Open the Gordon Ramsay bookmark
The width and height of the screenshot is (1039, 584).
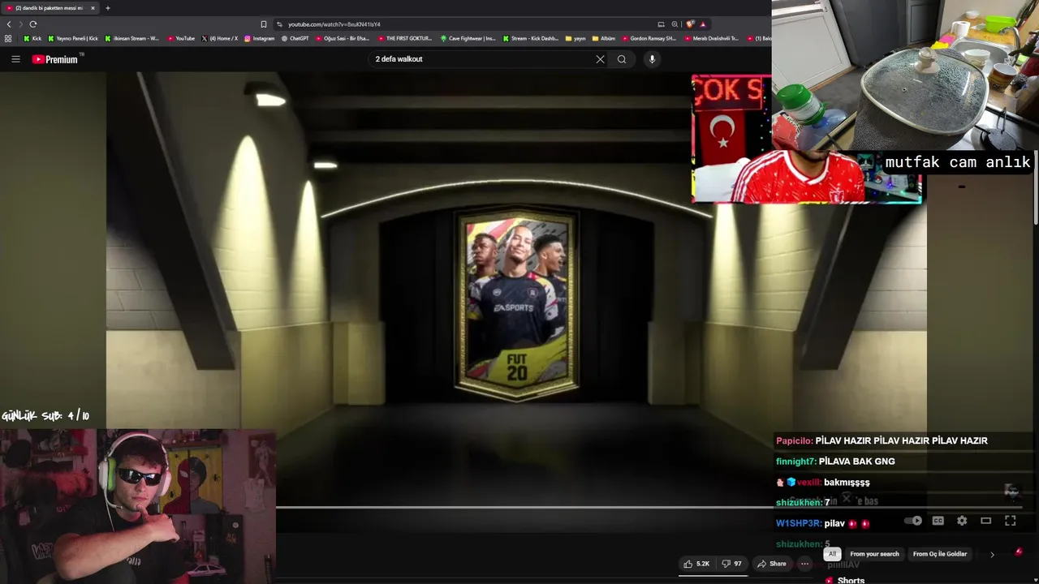click(649, 38)
